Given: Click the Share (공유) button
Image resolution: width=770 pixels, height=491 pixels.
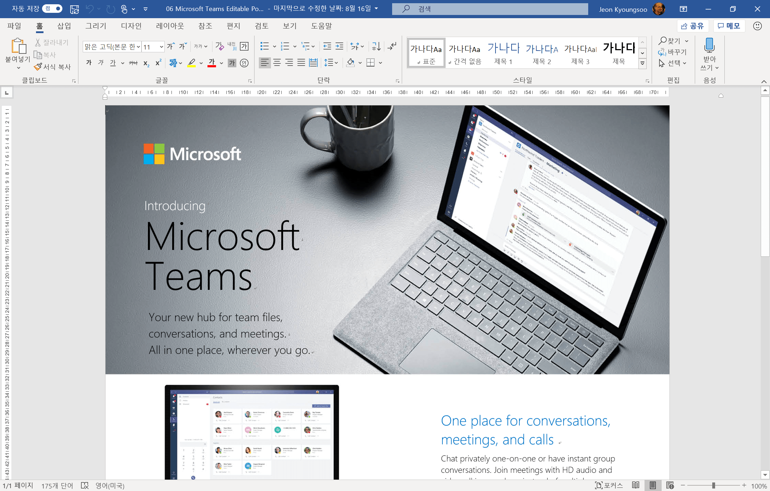Looking at the screenshot, I should click(692, 26).
